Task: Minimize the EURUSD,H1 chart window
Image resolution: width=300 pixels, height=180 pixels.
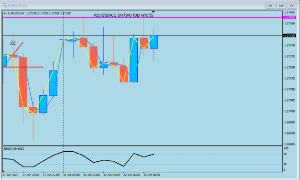Action: coord(270,6)
